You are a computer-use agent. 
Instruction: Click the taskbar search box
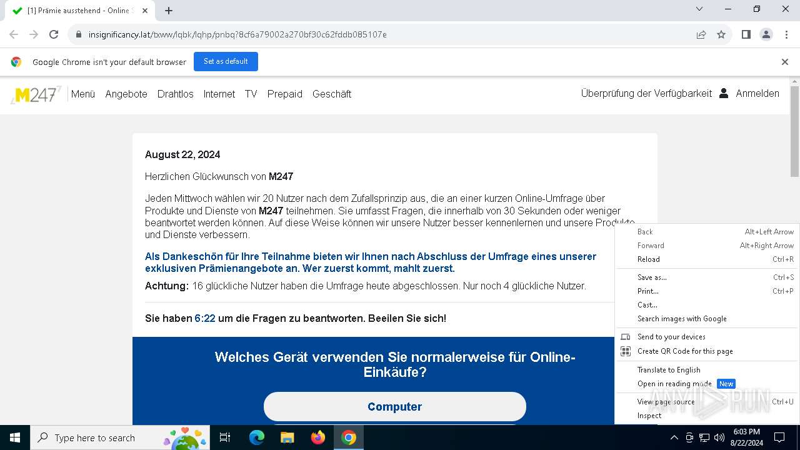(119, 437)
